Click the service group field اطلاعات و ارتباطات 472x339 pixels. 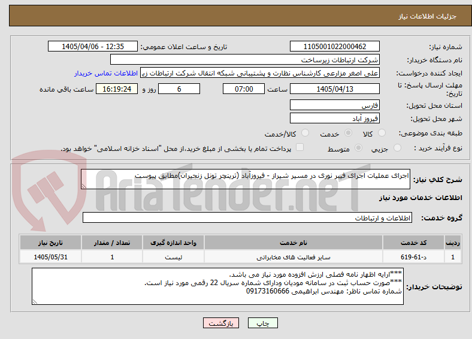click(x=247, y=217)
